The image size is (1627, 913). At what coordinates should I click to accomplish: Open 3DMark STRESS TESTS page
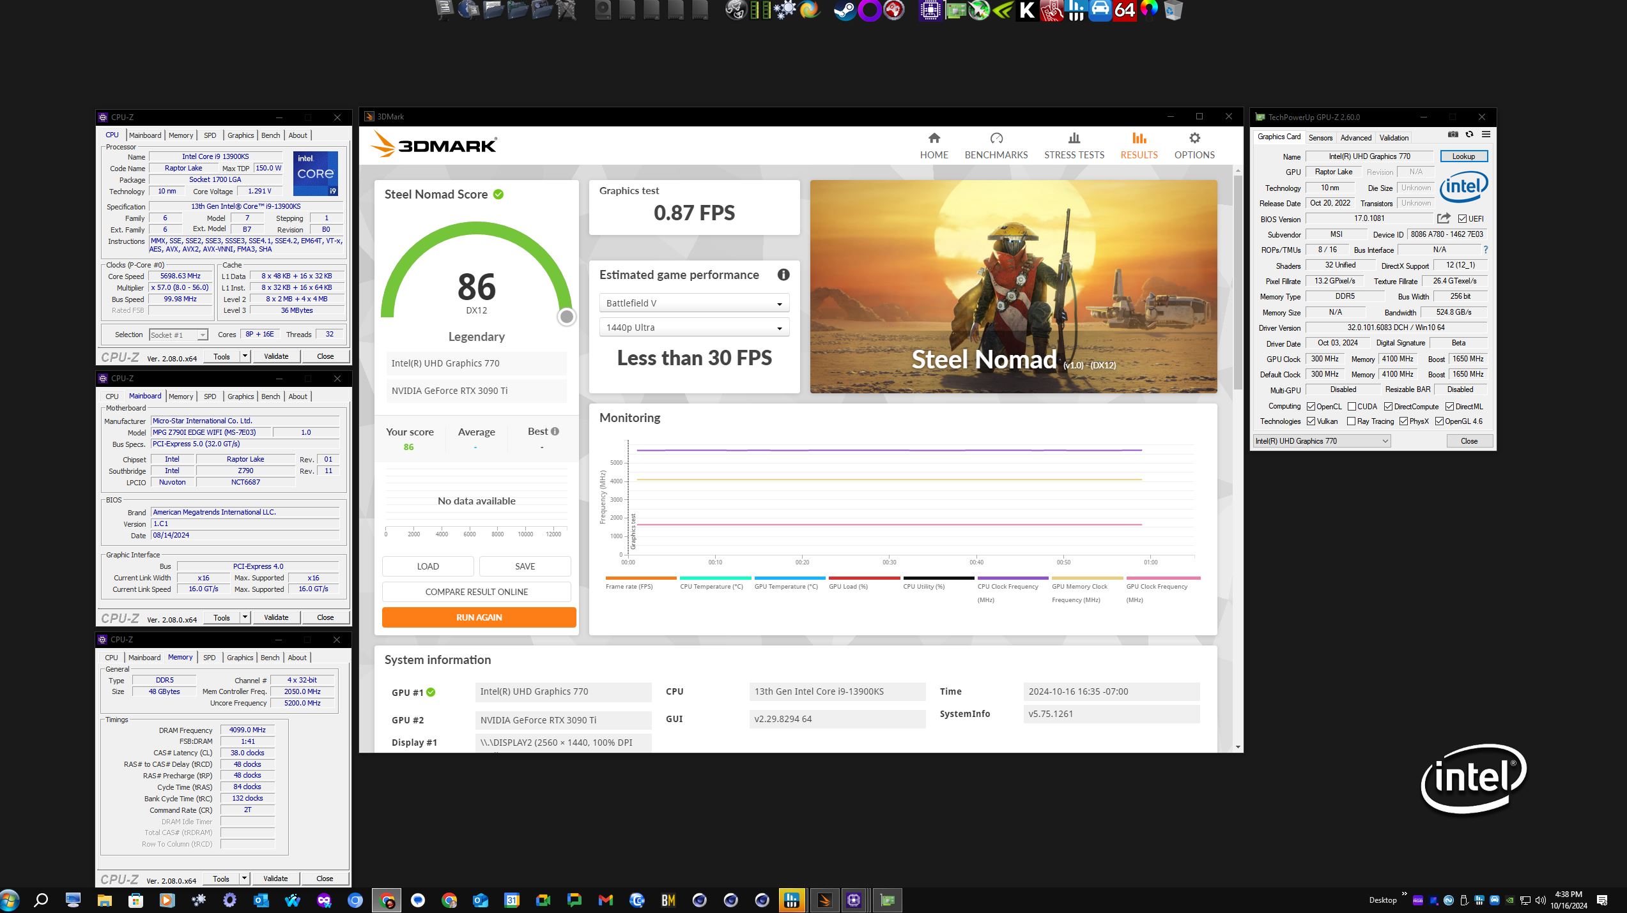tap(1074, 146)
